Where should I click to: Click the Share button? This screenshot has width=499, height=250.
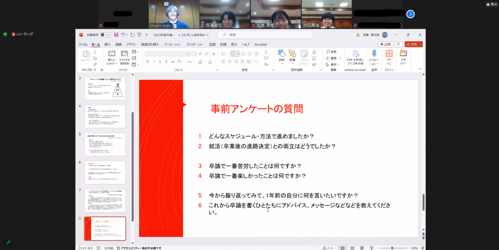point(413,44)
